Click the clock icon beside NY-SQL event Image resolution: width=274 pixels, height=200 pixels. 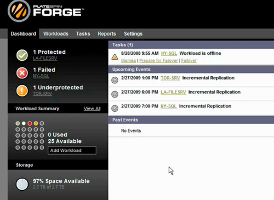115,108
